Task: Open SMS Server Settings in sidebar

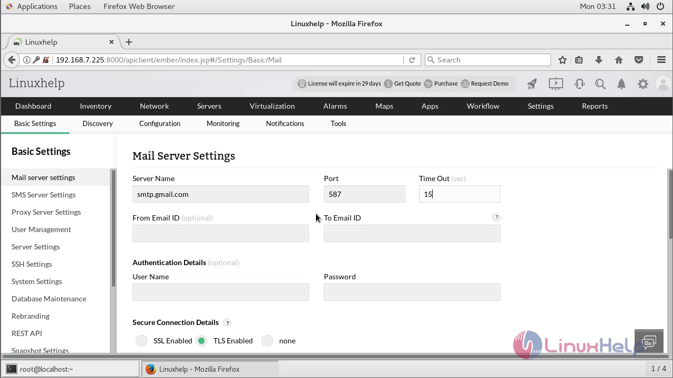Action: [x=44, y=195]
